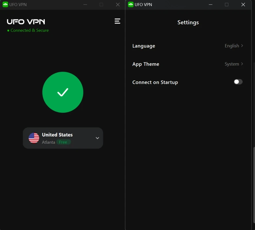Minimize the Settings window

tap(210, 5)
